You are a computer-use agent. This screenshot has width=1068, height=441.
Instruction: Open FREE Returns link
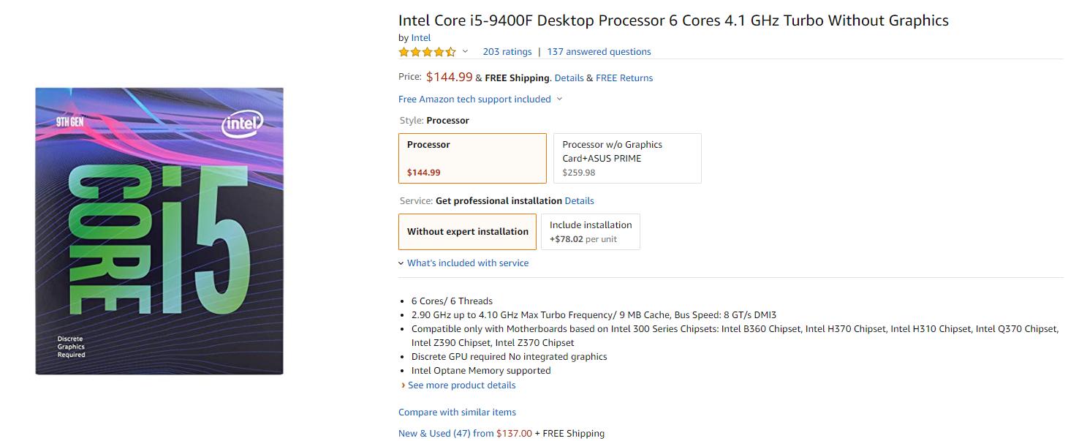(x=624, y=78)
